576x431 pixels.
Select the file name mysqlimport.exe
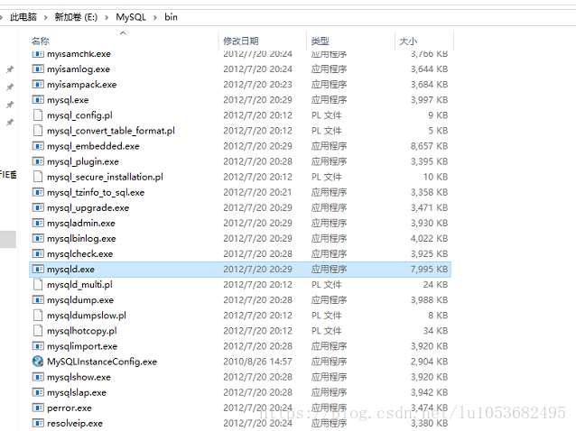82,346
